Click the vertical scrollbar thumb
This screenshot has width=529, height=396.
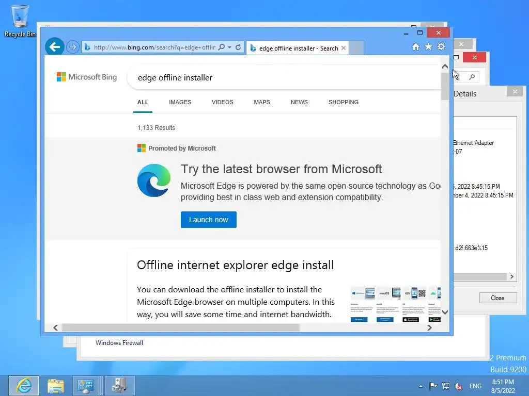tap(445, 86)
